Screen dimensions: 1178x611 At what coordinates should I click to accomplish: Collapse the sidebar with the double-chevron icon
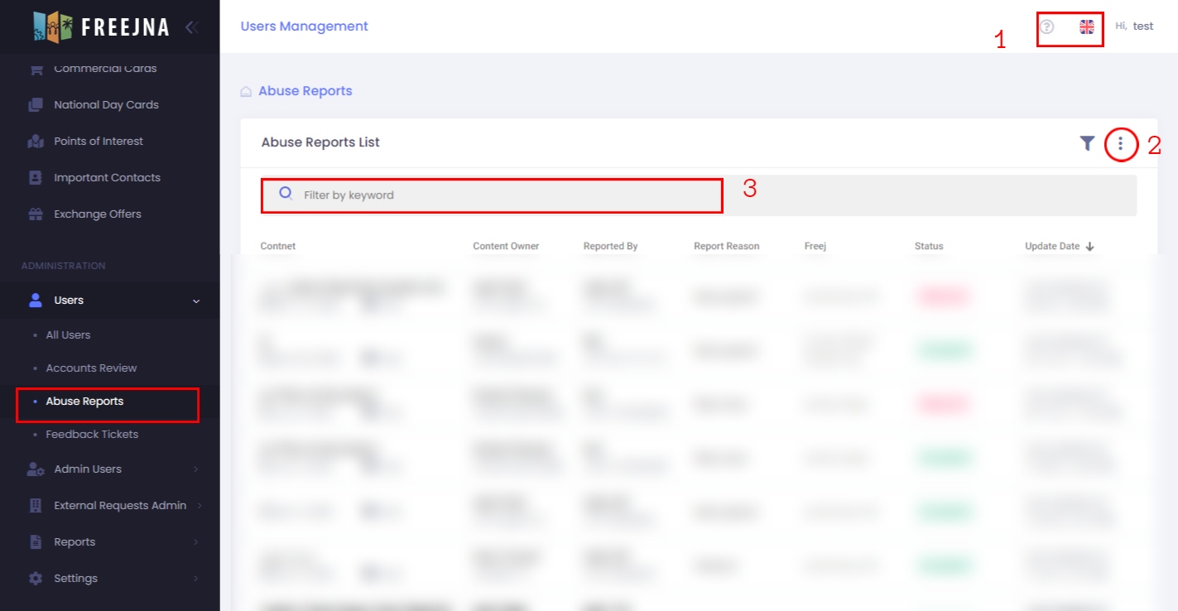[x=192, y=26]
